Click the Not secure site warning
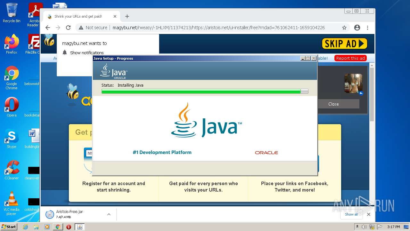Image resolution: width=410 pixels, height=231 pixels. pos(93,28)
